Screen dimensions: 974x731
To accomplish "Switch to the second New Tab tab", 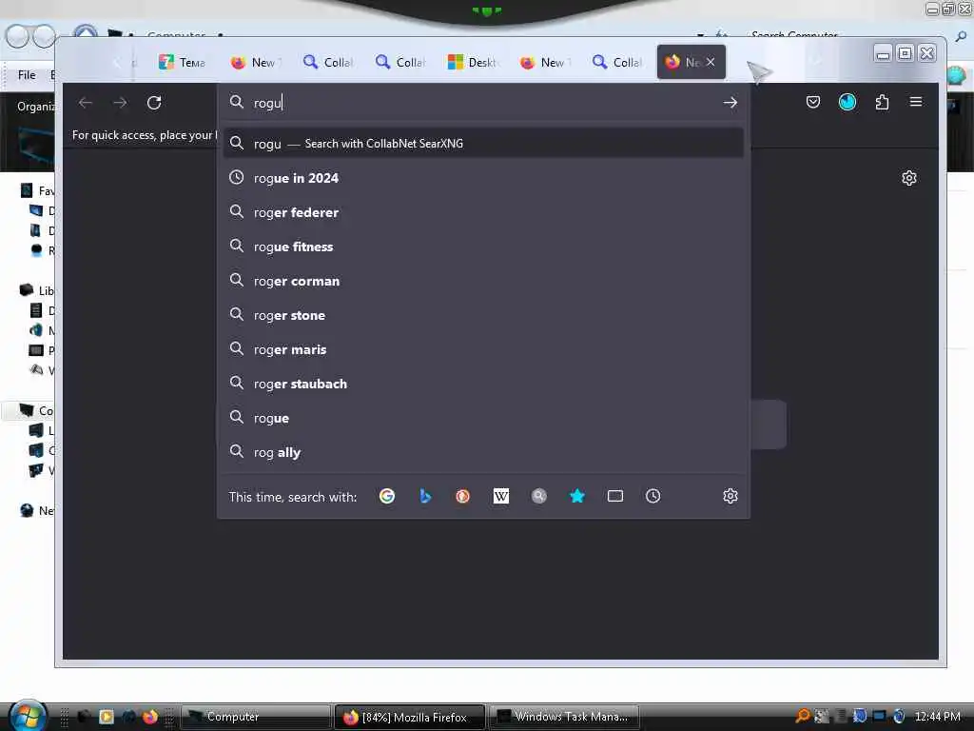I will pyautogui.click(x=545, y=62).
